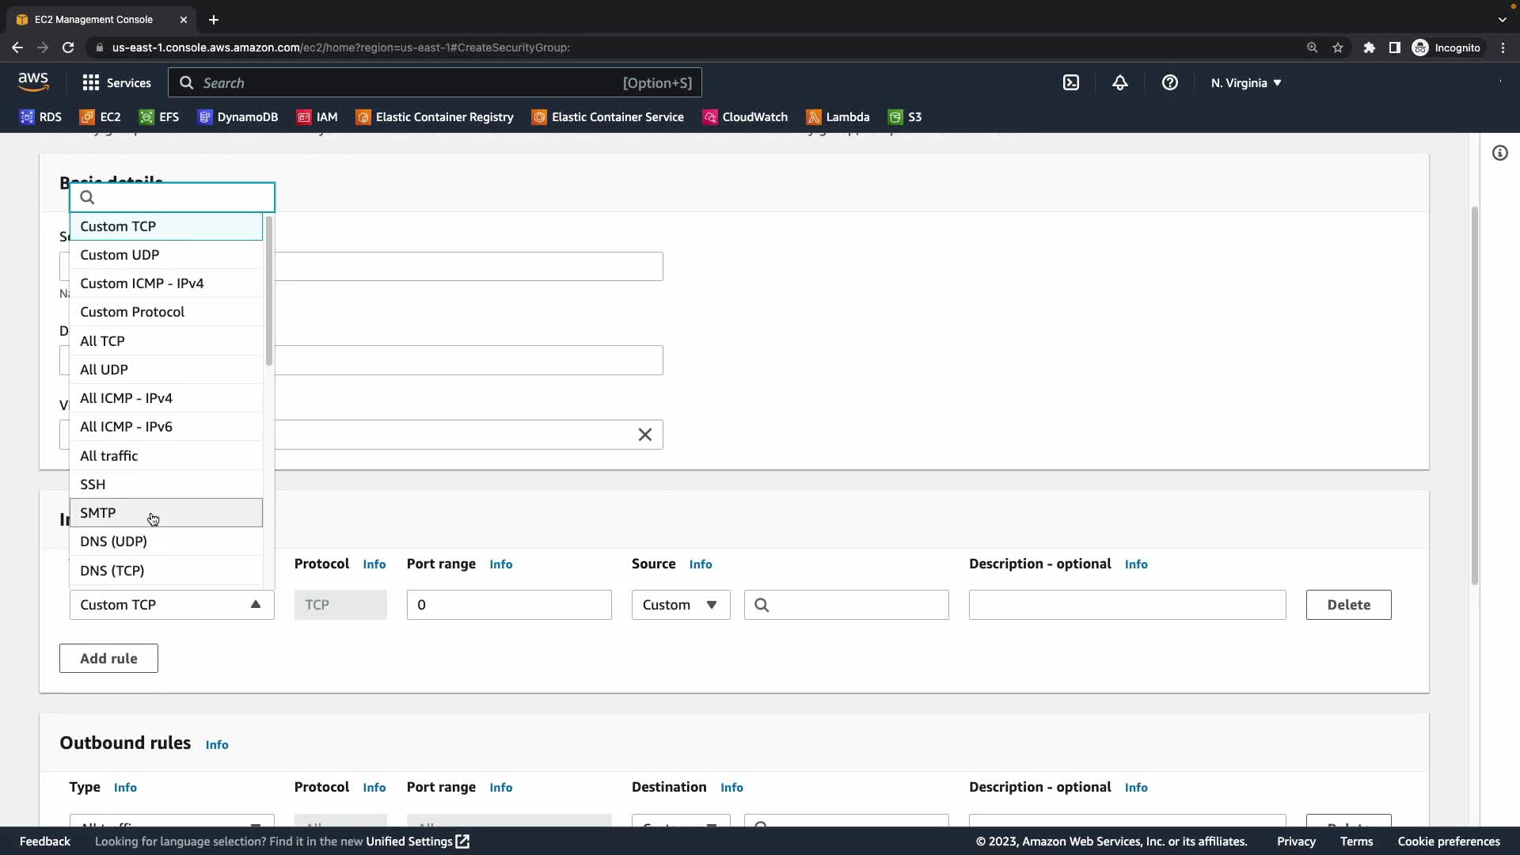Select SMTP from type list
The image size is (1520, 855).
98,513
